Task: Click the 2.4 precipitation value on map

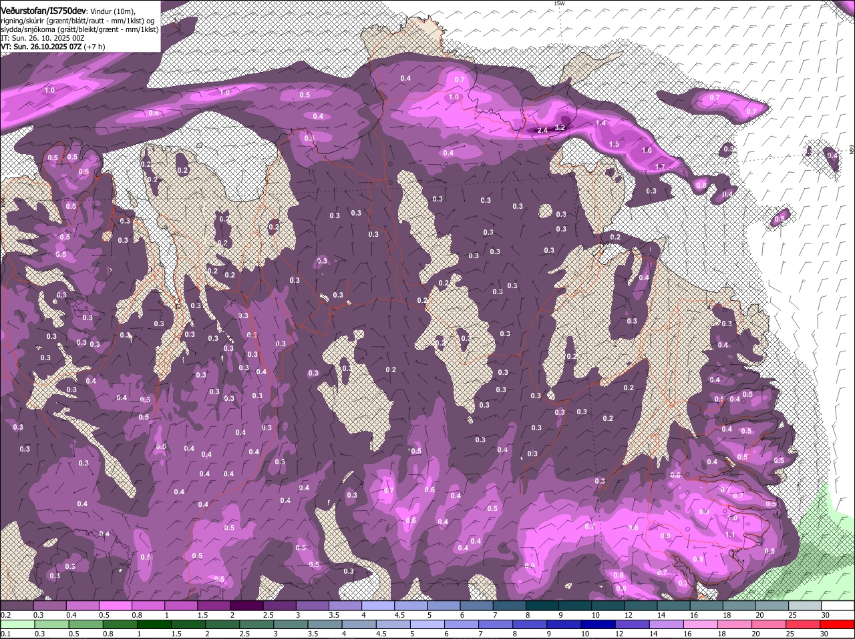Action: coord(542,131)
